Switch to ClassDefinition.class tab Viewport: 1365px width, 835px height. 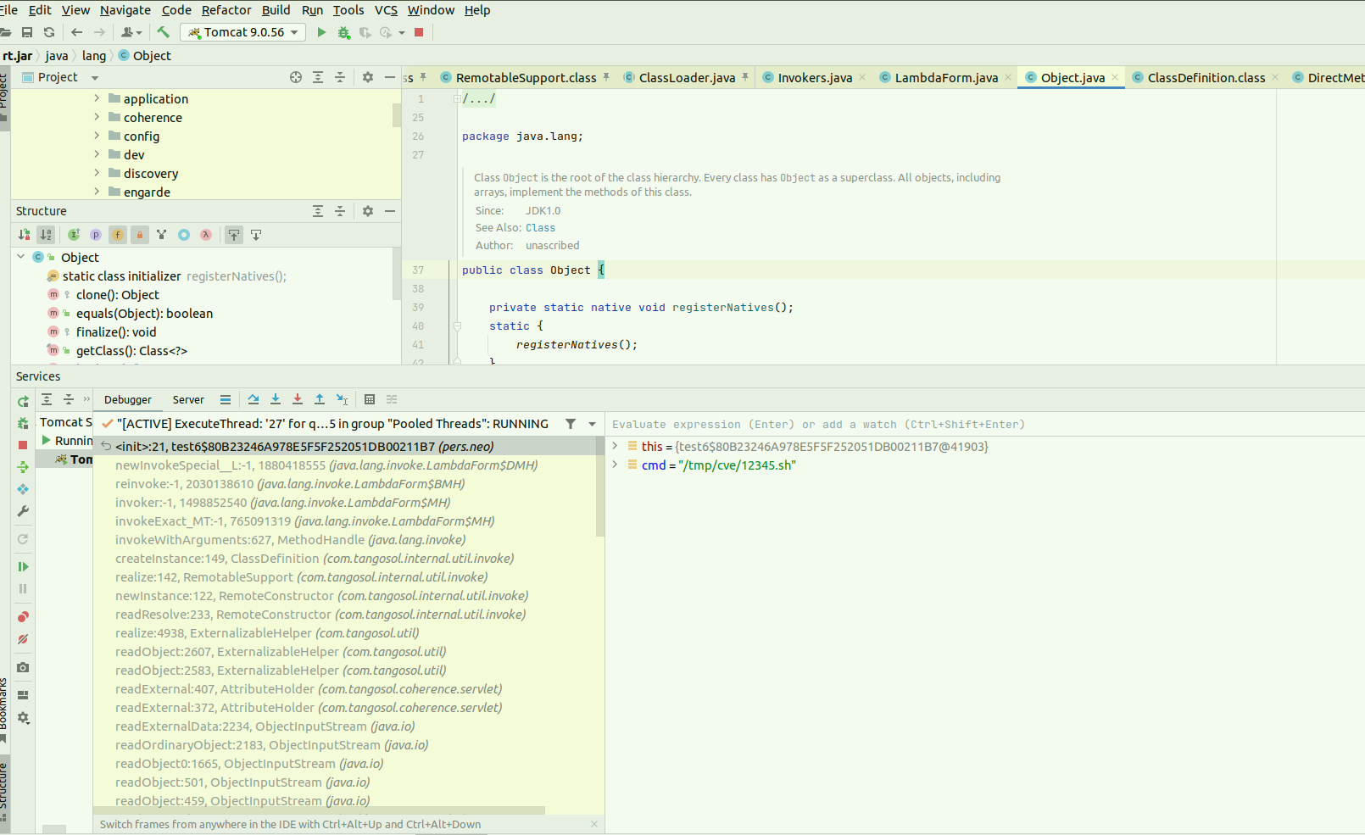coord(1206,77)
